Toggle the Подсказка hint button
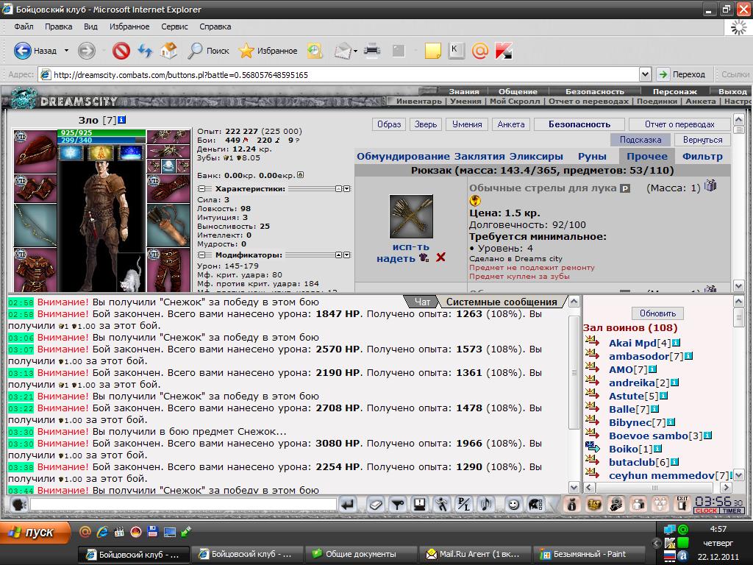Viewport: 753px width, 565px height. (640, 140)
